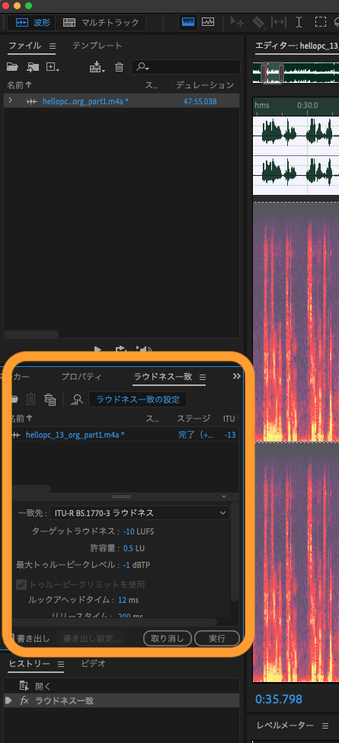Click ラウドネス一致の設定 button
This screenshot has height=743, width=339.
(x=138, y=400)
